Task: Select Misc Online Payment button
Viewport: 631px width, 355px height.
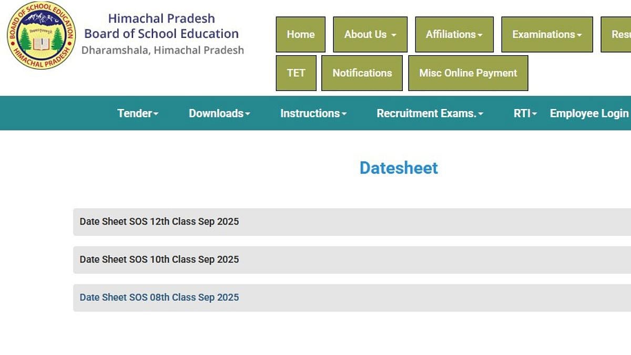Action: coord(468,73)
